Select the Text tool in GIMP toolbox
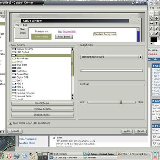160x160 pixels. [x=157, y=24]
